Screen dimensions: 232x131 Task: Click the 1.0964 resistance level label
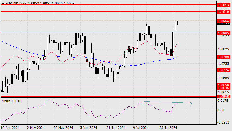[x=223, y=21]
